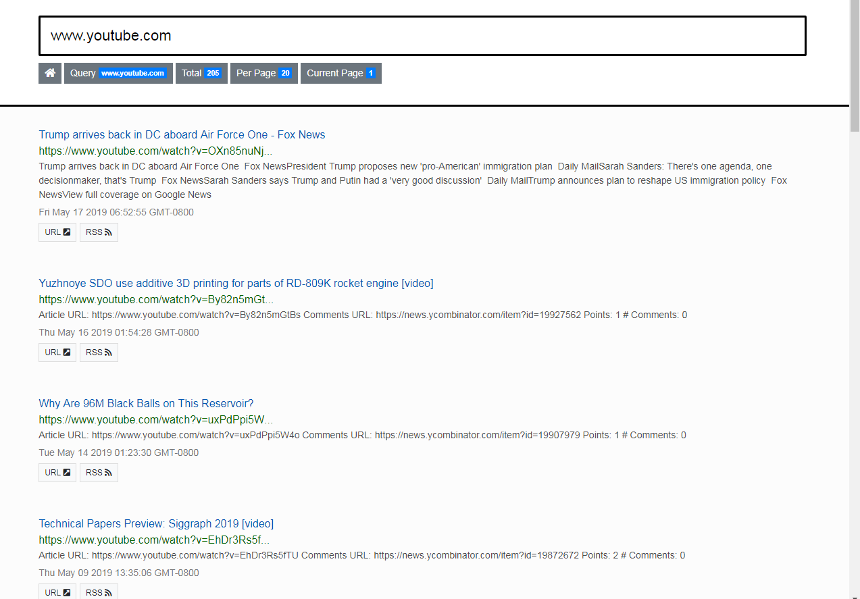Click the date Thu May 16 2019 01:54:28 GMT-0800
Screen dimensions: 860x599
119,332
